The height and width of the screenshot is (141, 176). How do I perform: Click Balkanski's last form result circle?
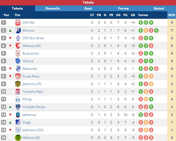[156, 69]
